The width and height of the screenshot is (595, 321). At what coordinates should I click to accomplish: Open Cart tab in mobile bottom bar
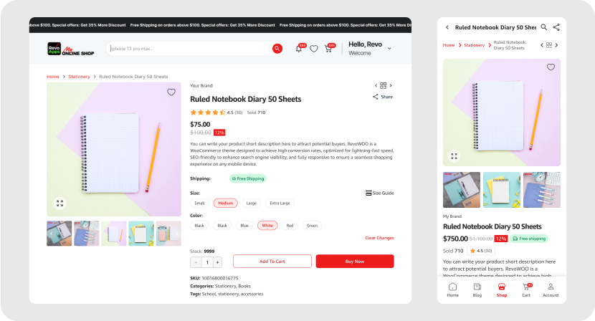(526, 290)
